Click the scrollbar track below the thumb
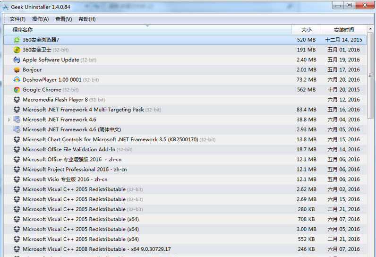376x257 pixels. point(370,187)
